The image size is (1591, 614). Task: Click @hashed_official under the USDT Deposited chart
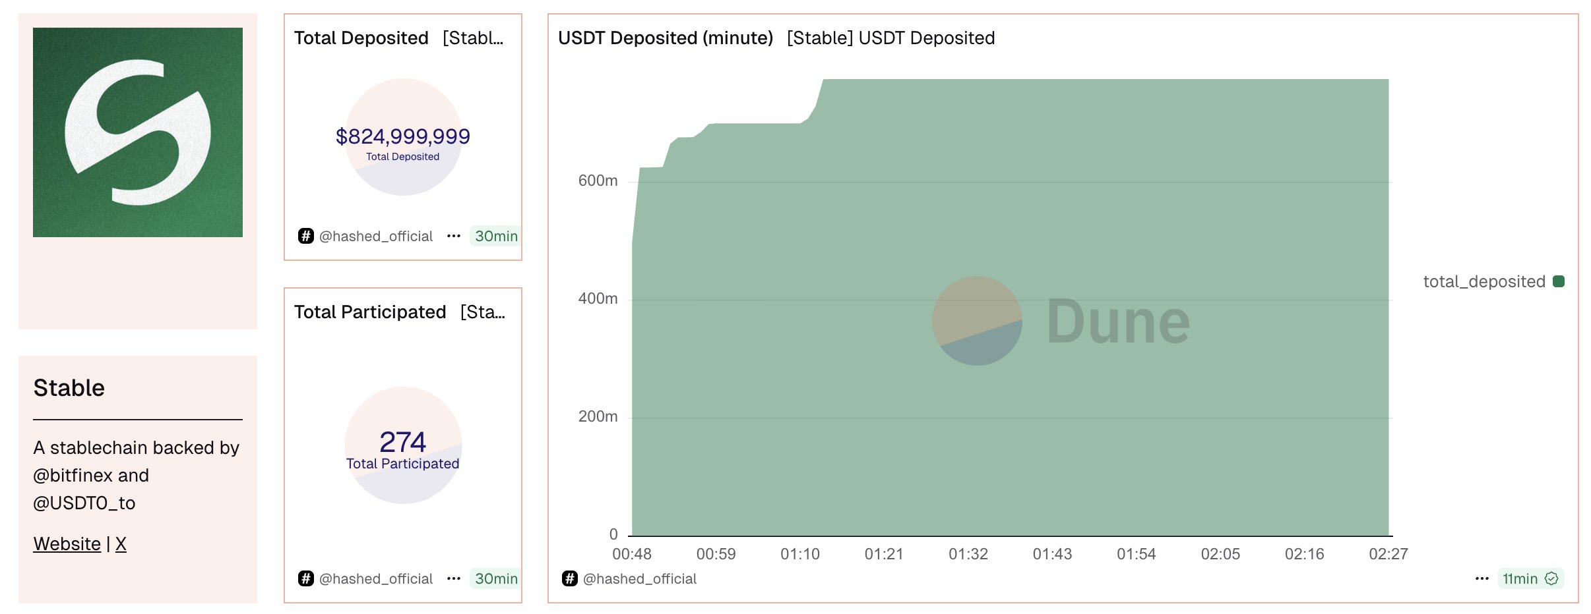tap(640, 578)
